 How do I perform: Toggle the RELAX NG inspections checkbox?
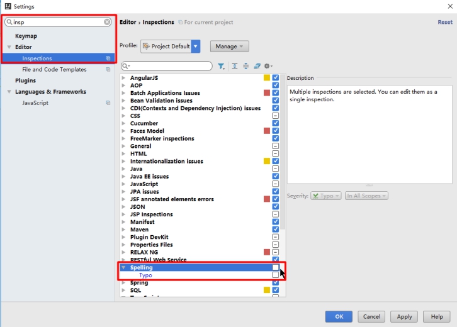[276, 252]
